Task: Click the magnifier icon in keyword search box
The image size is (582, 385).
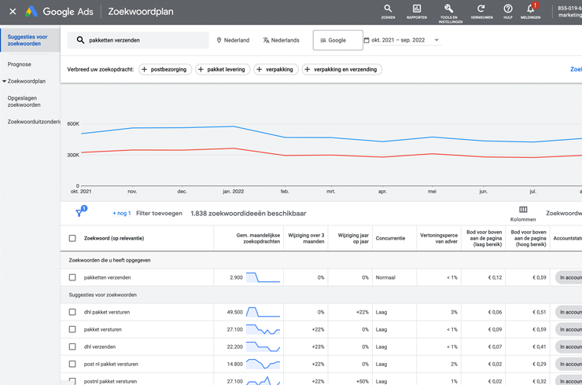Action: [80, 40]
